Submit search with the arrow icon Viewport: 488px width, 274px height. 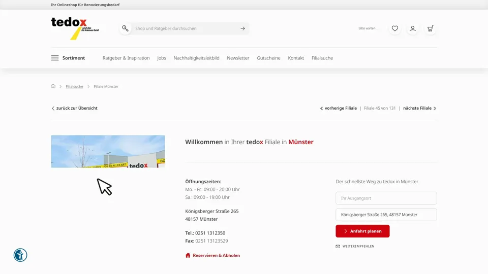(x=243, y=28)
